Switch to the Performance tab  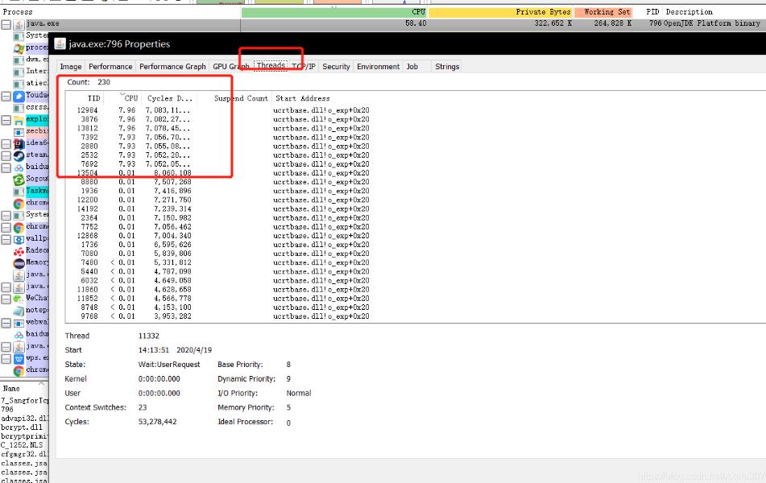click(x=110, y=67)
